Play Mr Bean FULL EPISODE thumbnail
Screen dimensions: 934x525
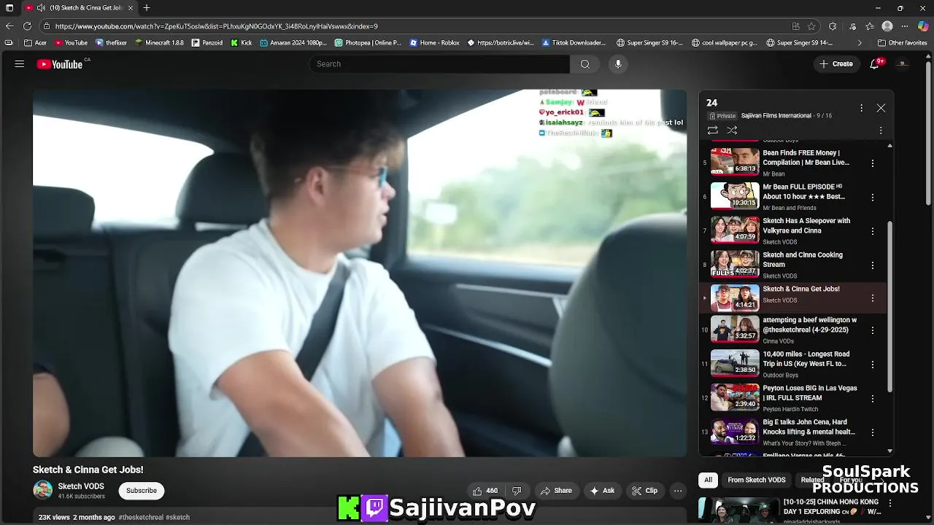(735, 196)
